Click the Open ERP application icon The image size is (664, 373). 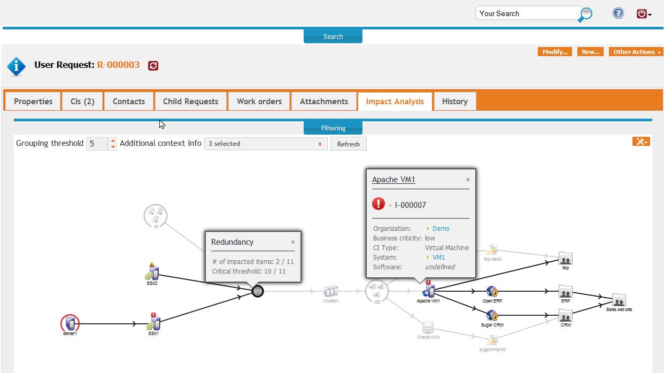click(x=491, y=291)
